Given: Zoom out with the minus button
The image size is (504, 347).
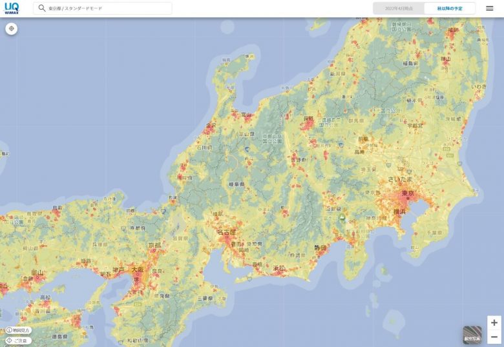Looking at the screenshot, I should coord(494,337).
